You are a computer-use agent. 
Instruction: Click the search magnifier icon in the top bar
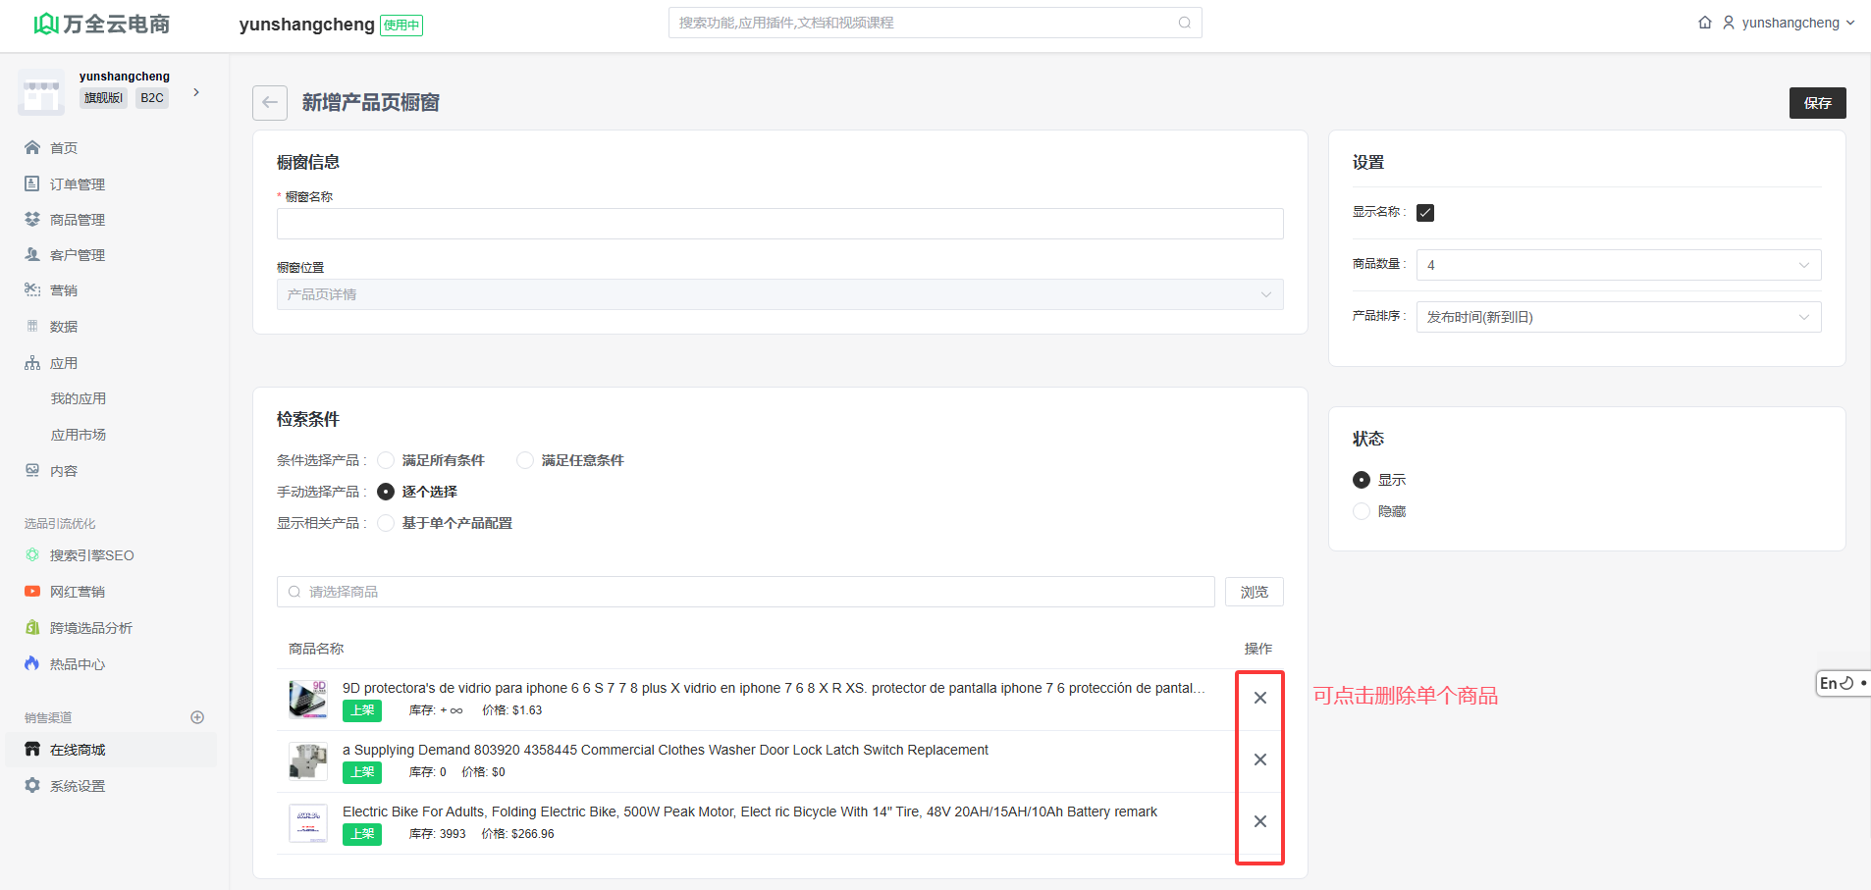[1185, 23]
